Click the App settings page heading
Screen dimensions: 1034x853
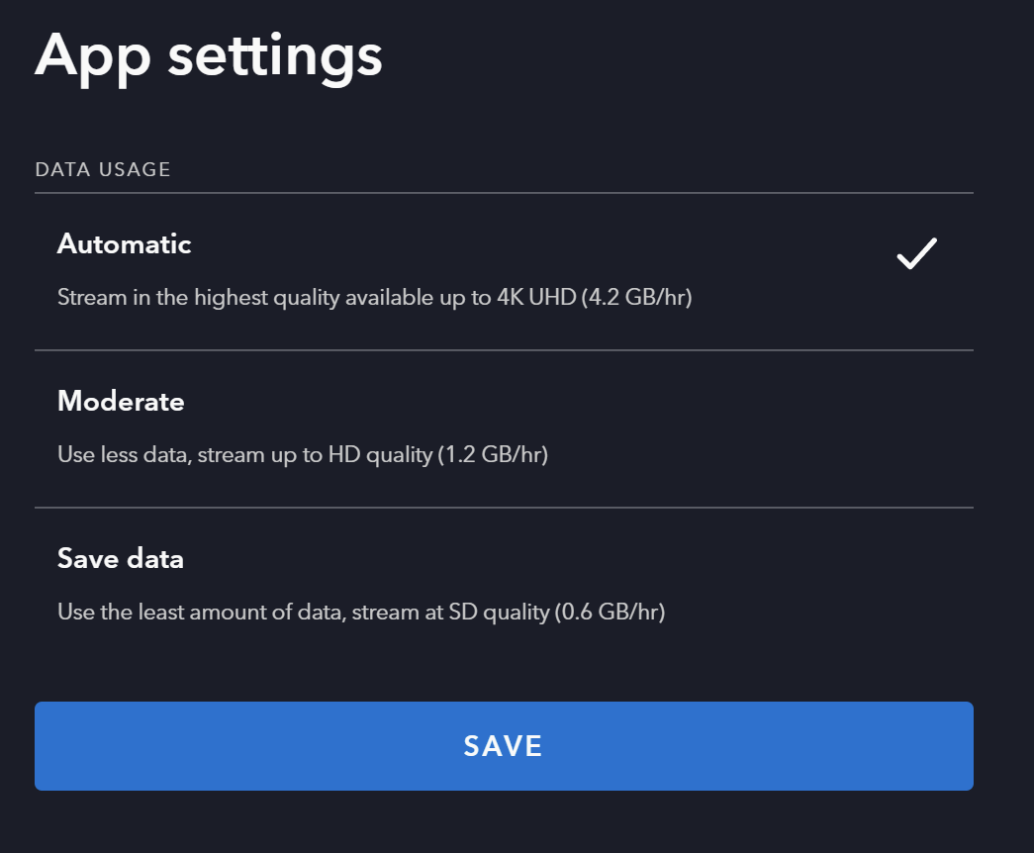click(209, 55)
